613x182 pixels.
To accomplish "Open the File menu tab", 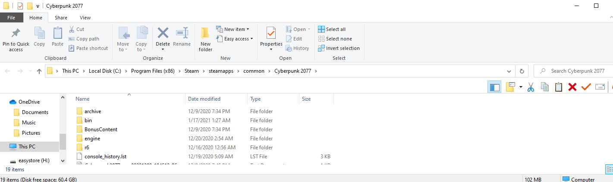I will [12, 18].
